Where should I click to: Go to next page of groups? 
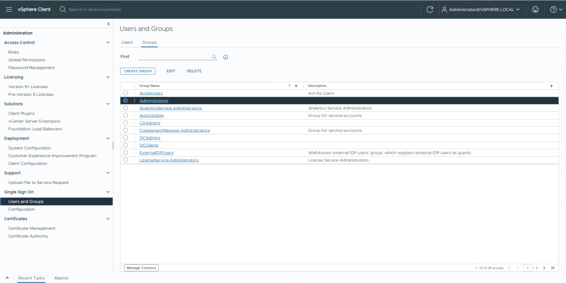coord(544,268)
